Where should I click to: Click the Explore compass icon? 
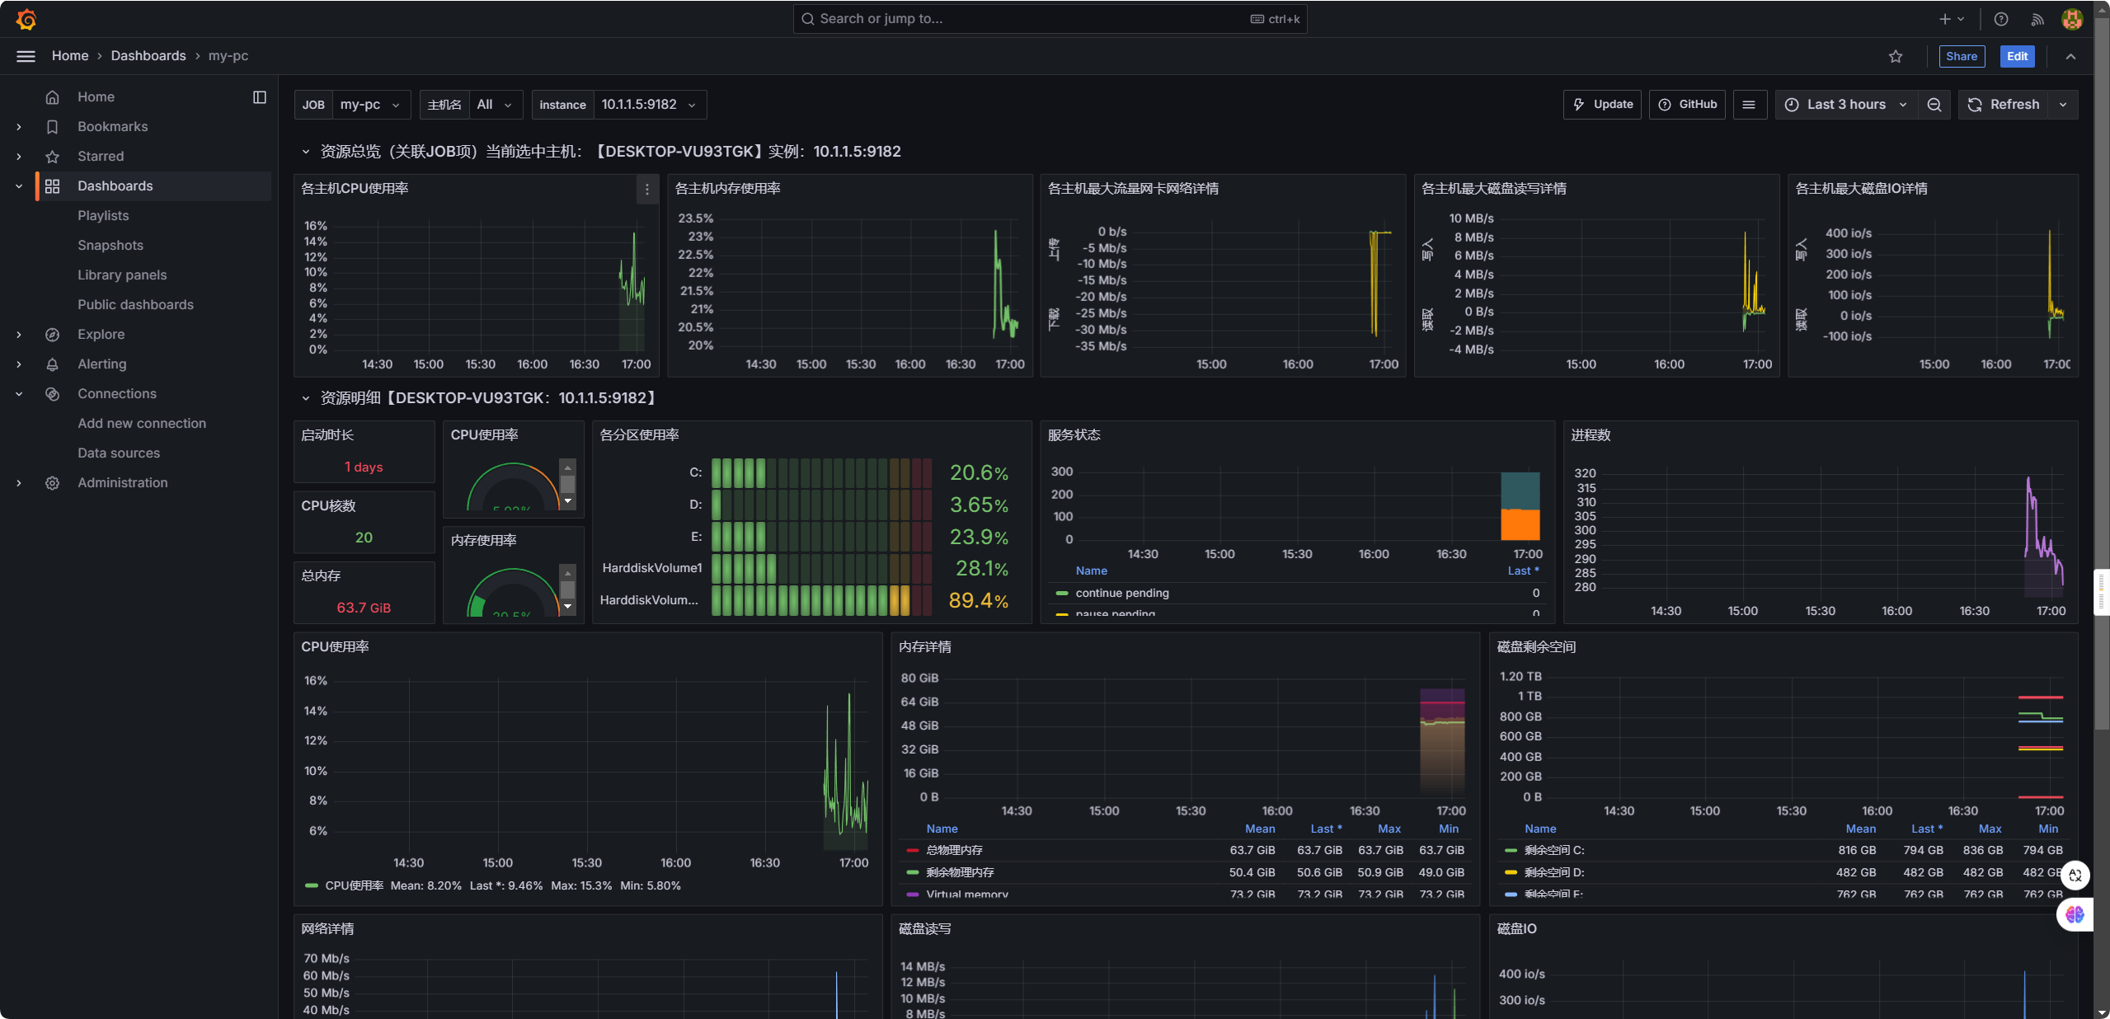(x=52, y=335)
